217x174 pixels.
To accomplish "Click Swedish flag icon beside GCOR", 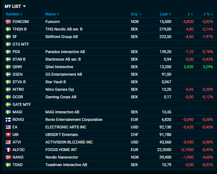I will point(8,97).
